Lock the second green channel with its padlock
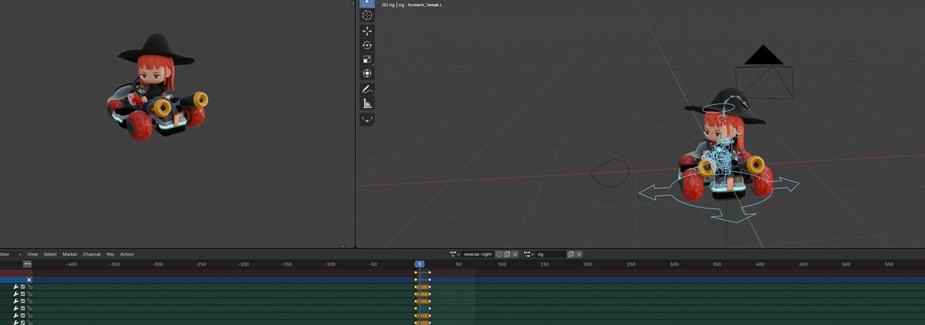The width and height of the screenshot is (925, 325). pyautogui.click(x=29, y=294)
